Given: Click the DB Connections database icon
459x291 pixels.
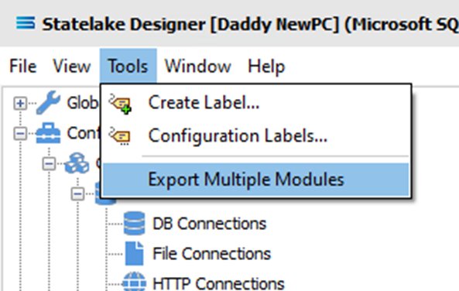Looking at the screenshot, I should click(x=135, y=224).
